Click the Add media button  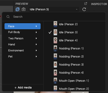pyautogui.click(x=23, y=87)
